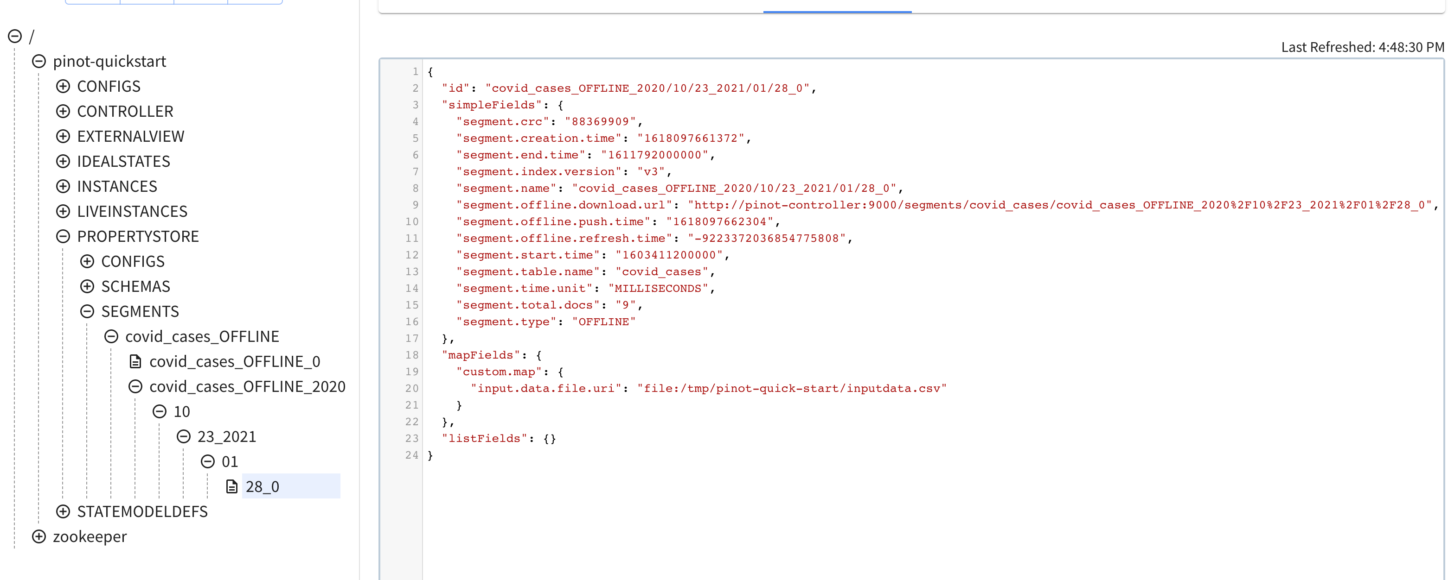Collapse the PROPERTYSTORE node
Screen dimensions: 1448x580
[63, 236]
